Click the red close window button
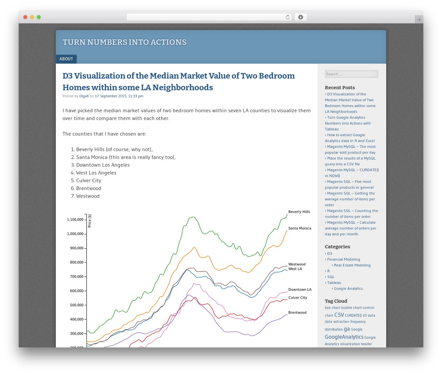The height and width of the screenshot is (374, 442). [x=25, y=17]
